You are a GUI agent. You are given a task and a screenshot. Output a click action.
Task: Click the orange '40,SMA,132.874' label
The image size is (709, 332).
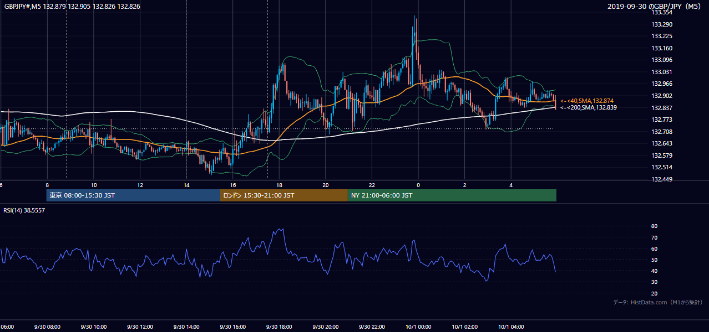coord(587,101)
